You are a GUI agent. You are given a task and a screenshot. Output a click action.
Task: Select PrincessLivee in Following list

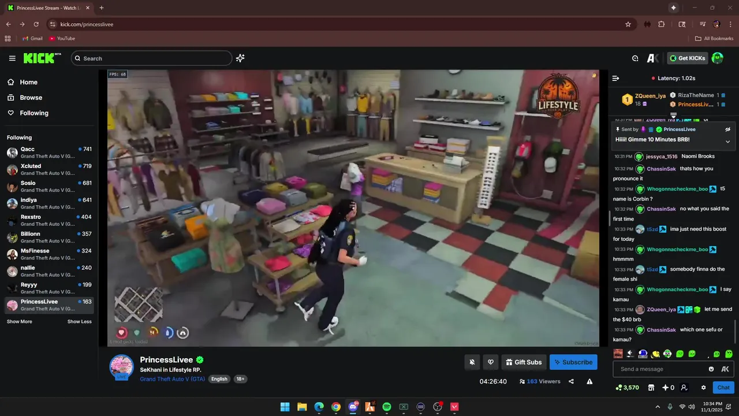point(49,305)
